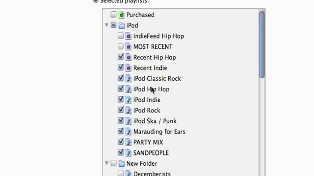Click the playlist list scrollbar thumb
This screenshot has width=314, height=176.
coord(262,44)
